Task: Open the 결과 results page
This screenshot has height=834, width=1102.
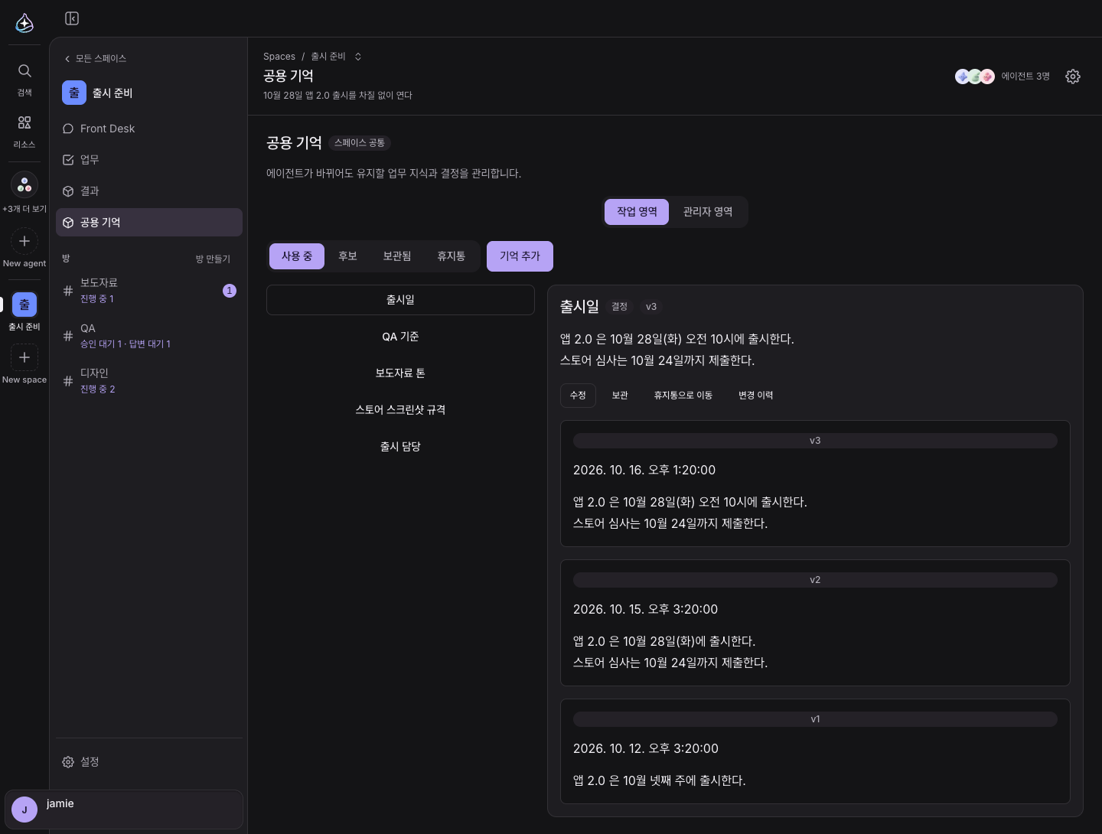Action: (149, 191)
